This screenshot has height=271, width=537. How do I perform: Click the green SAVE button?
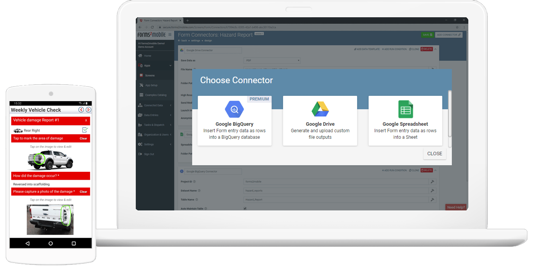(427, 34)
